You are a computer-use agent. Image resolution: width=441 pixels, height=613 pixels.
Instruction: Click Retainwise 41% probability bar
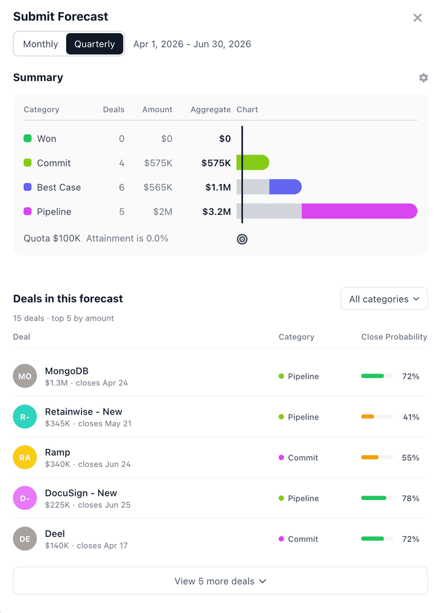(377, 417)
